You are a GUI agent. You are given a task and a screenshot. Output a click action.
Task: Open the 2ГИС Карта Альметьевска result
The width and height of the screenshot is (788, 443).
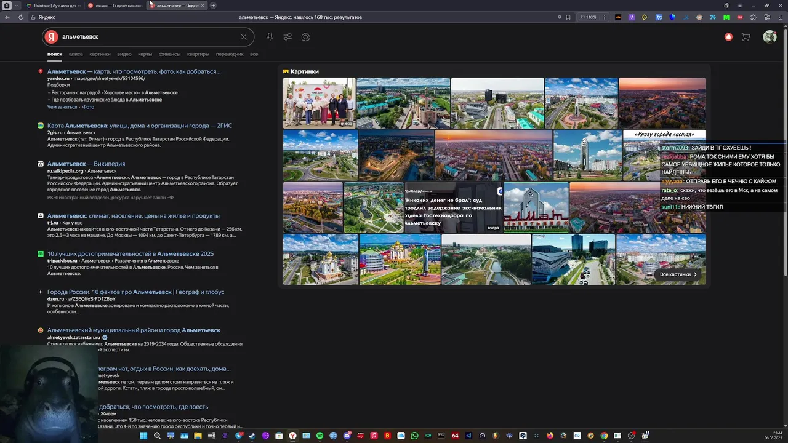[140, 126]
